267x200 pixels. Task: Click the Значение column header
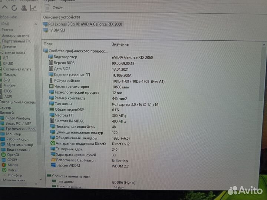point(120,44)
